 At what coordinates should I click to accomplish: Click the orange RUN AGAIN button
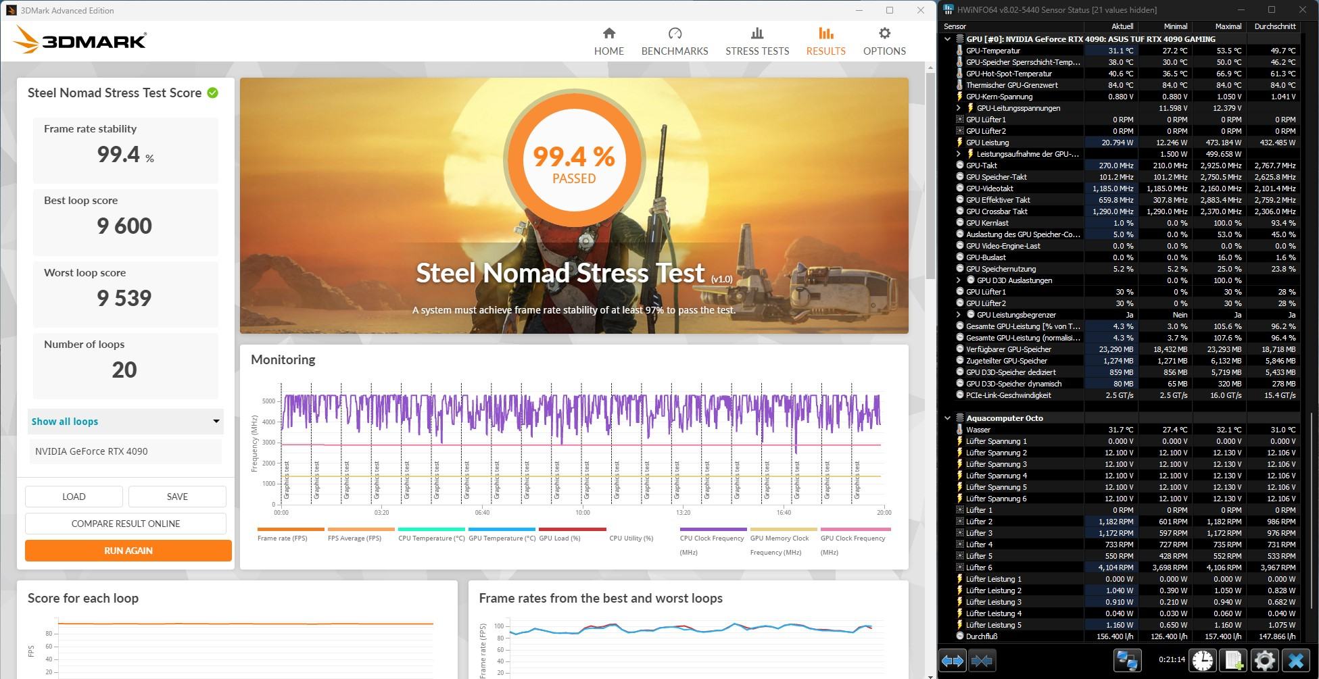click(x=128, y=551)
